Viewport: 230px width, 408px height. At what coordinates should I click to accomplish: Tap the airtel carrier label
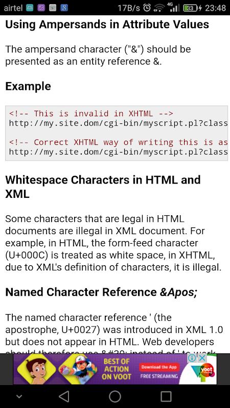13,8
